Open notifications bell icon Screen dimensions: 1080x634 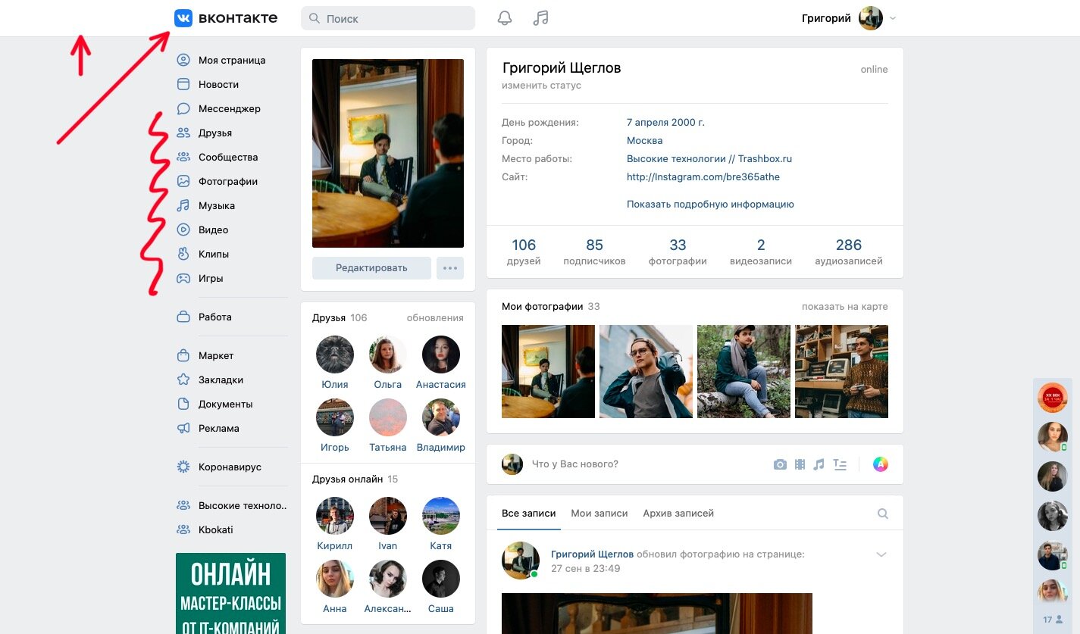(x=505, y=18)
